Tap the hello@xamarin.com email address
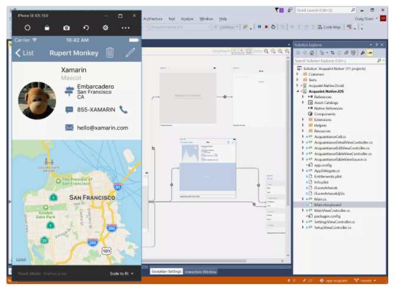The height and width of the screenshot is (287, 400). 103,128
